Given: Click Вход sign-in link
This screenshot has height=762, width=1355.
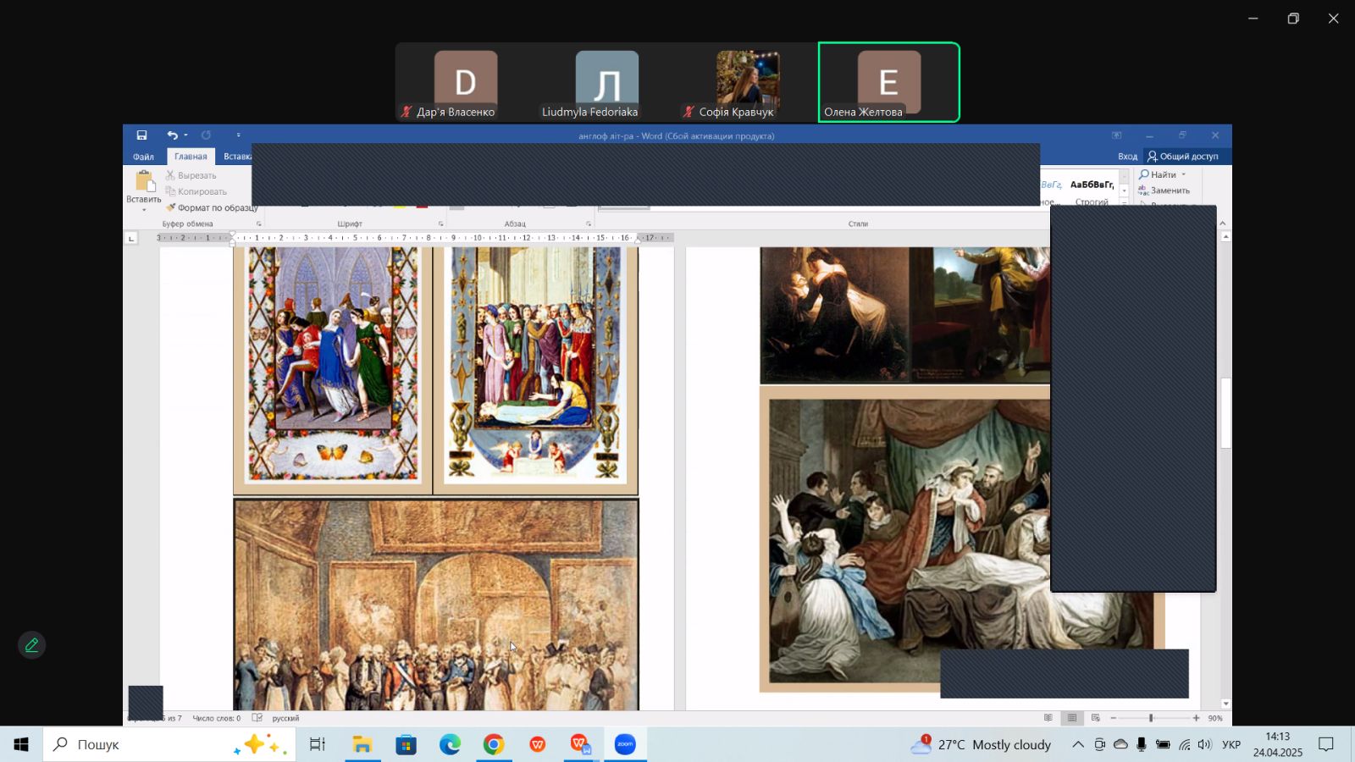Looking at the screenshot, I should pyautogui.click(x=1127, y=157).
